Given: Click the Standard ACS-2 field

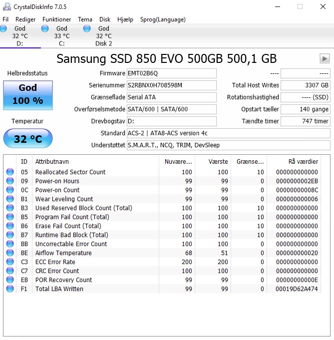Looking at the screenshot, I should (229, 133).
